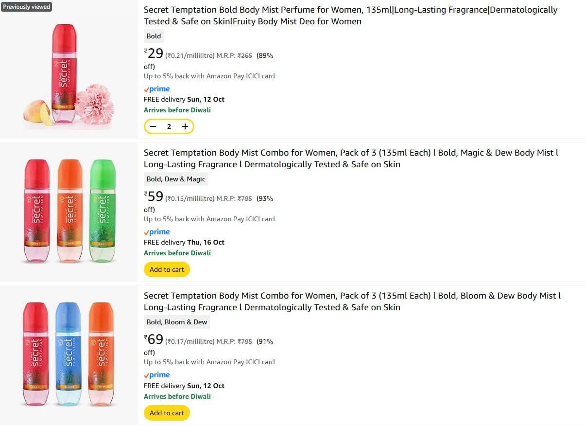Open the red, orange, green bottles combo image

coord(69,212)
